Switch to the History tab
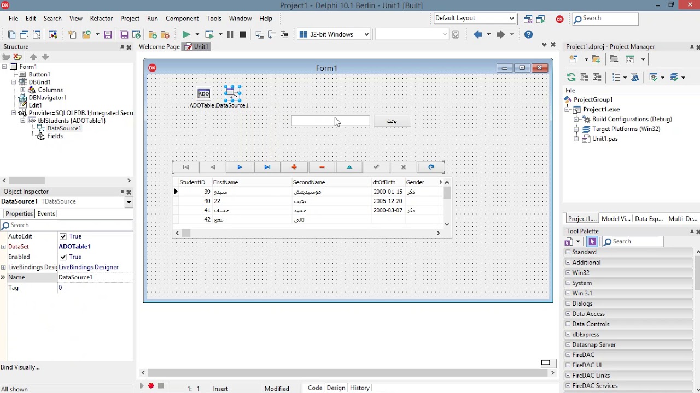The width and height of the screenshot is (700, 393). 359,388
